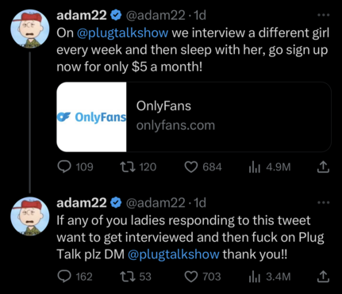Open the more options menu on first tweet
Screen dimensions: 342x294
point(324,15)
